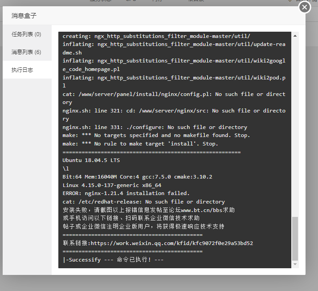Click the work.weixin.qq.com contact link text
Screen dimensions: 318x291
172,243
